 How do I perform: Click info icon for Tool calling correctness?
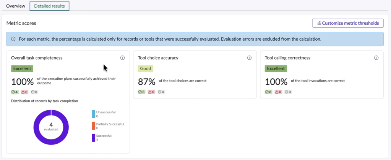pyautogui.click(x=376, y=58)
